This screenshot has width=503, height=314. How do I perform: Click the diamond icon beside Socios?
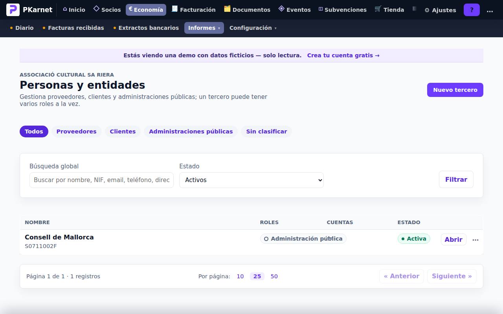pos(96,9)
